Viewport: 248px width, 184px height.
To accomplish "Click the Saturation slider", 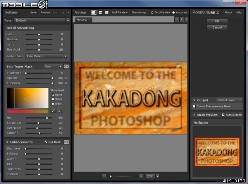I will click(x=39, y=123).
